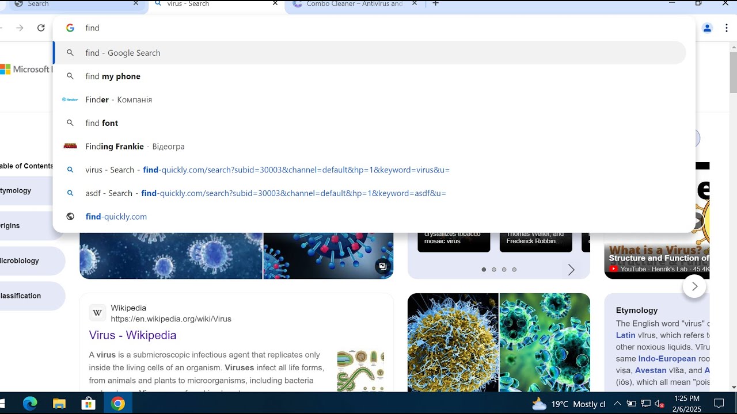Go forward with the forward arrow
Screen dimensions: 737x414
point(20,28)
